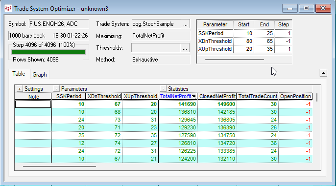Click the ClosedNetProfit column header
This screenshot has width=336, height=186.
coord(217,96)
